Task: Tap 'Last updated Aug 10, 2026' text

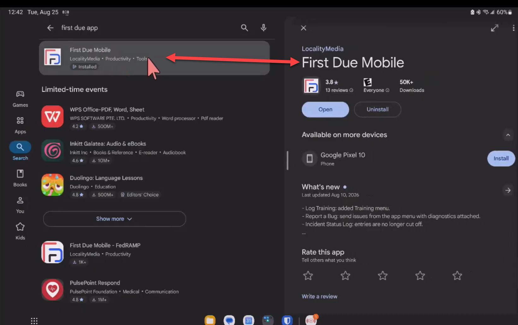Action: (330, 195)
